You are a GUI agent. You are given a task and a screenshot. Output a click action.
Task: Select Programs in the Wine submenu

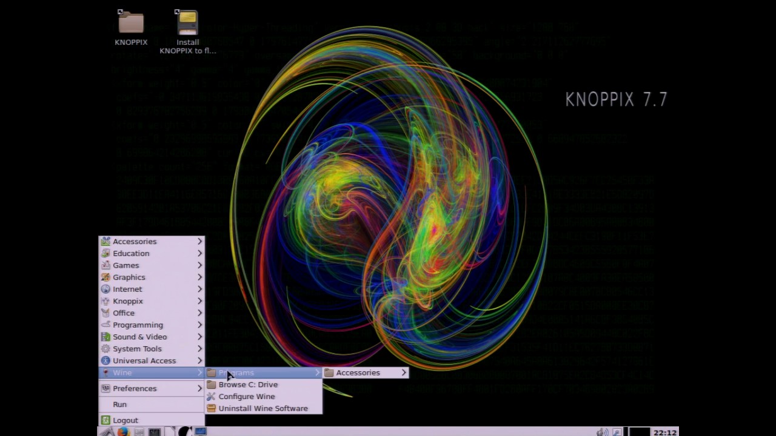coord(263,372)
